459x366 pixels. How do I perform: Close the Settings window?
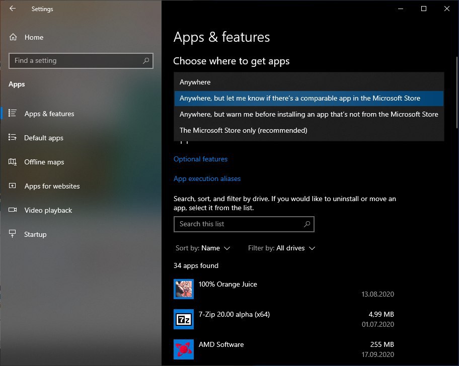(447, 9)
